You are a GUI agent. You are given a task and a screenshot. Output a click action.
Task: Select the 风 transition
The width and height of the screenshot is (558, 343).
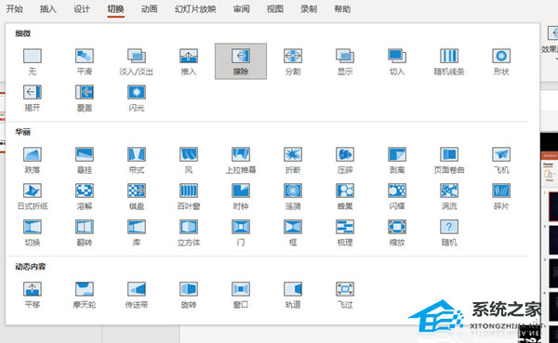[x=189, y=160]
